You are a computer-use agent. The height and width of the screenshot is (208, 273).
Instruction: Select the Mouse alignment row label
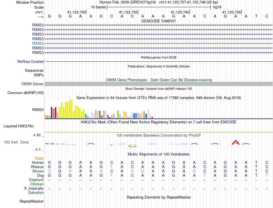[38, 171]
